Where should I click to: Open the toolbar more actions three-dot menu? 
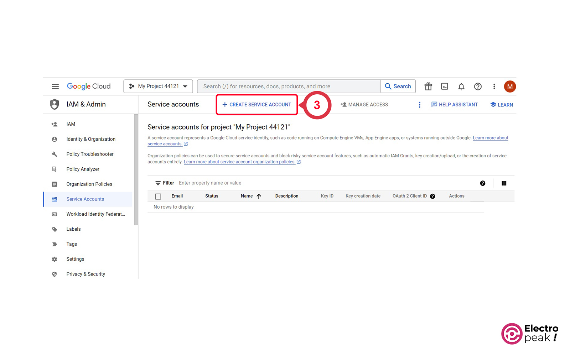pyautogui.click(x=420, y=105)
